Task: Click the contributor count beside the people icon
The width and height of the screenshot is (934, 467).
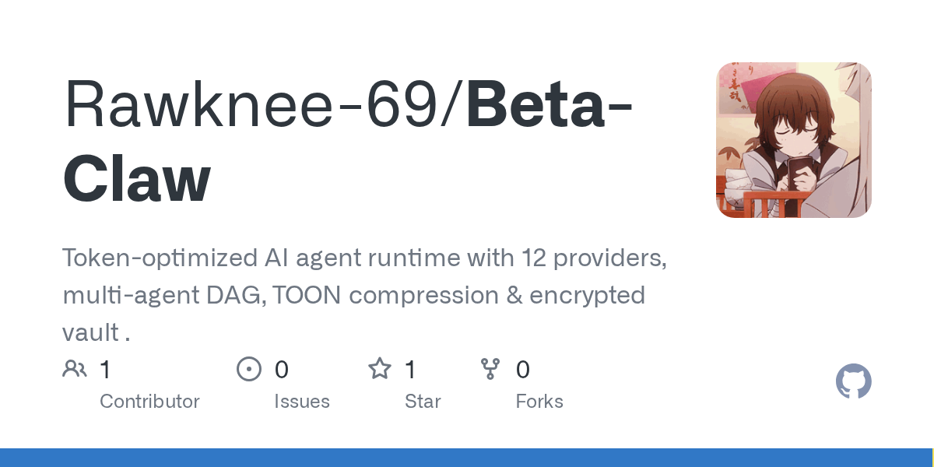Action: 105,370
